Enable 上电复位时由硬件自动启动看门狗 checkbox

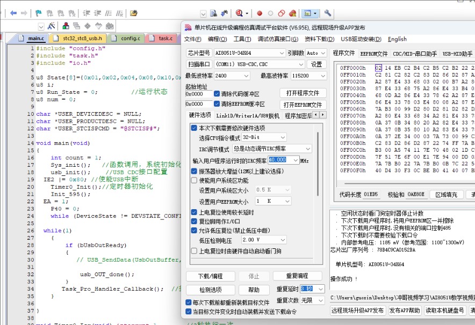click(194, 251)
